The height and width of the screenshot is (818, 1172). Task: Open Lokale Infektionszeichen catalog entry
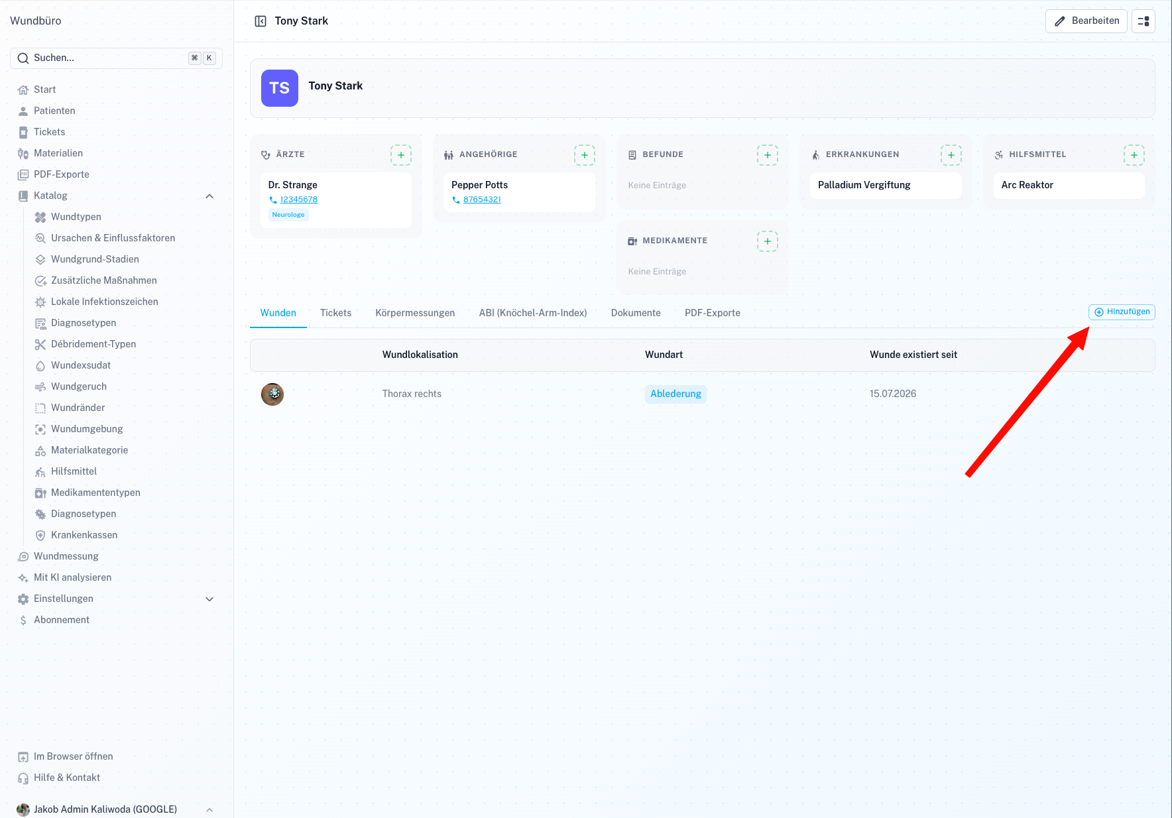point(105,302)
